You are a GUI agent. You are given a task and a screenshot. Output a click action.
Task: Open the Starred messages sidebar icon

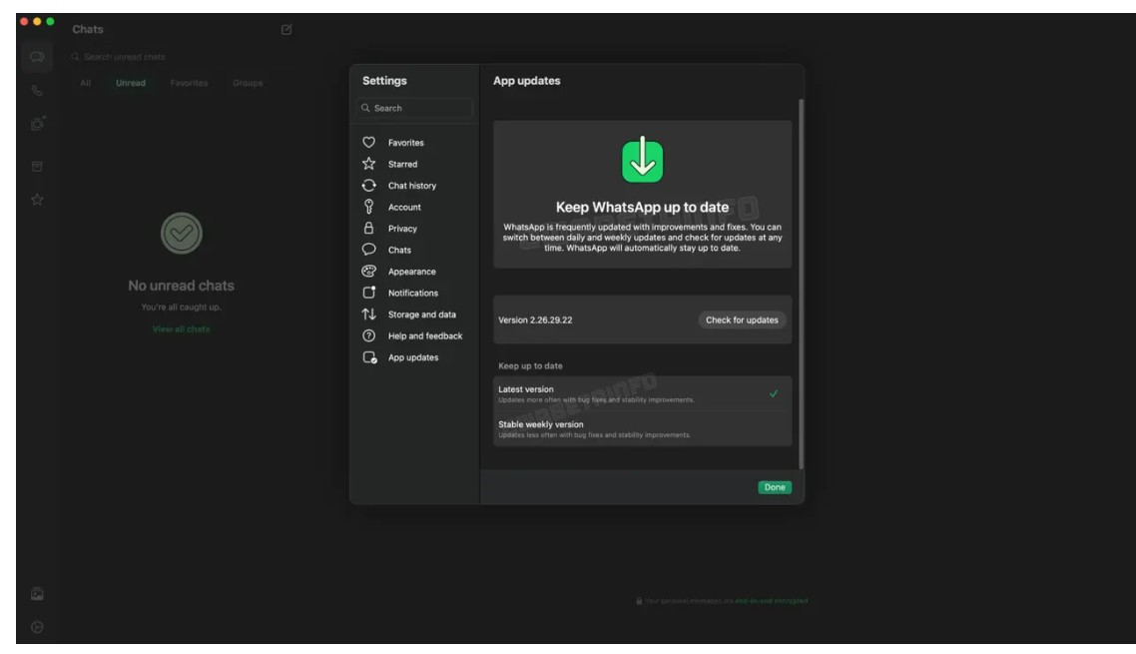pos(37,200)
